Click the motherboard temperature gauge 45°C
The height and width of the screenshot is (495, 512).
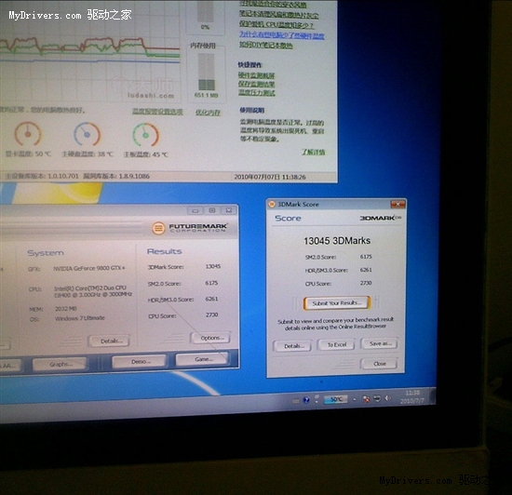click(x=145, y=135)
